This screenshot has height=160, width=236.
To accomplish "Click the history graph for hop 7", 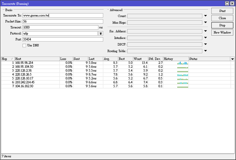I will coord(183,87).
